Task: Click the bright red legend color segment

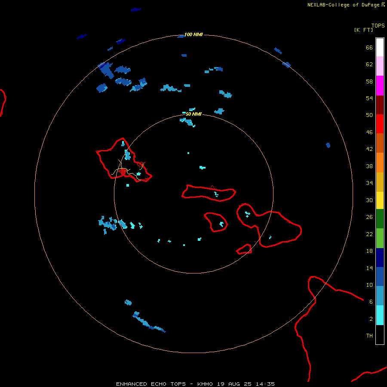Action: [380, 124]
